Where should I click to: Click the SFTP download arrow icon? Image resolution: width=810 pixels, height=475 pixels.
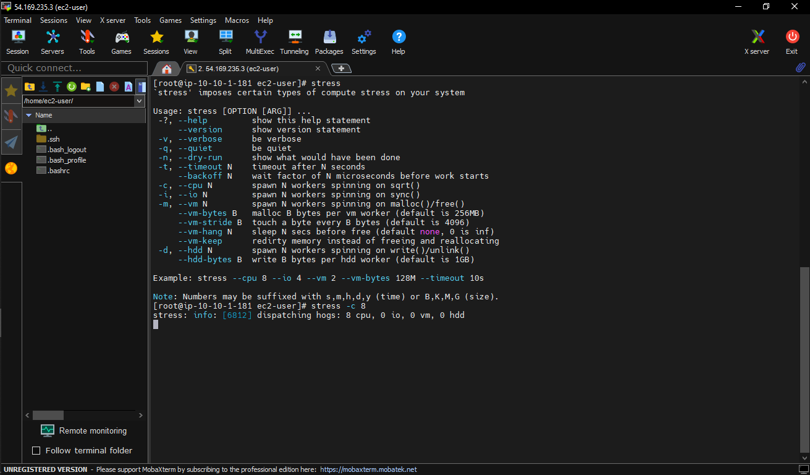pyautogui.click(x=43, y=87)
